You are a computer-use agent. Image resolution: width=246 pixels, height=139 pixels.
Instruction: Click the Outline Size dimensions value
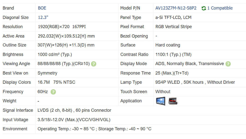point(66,45)
